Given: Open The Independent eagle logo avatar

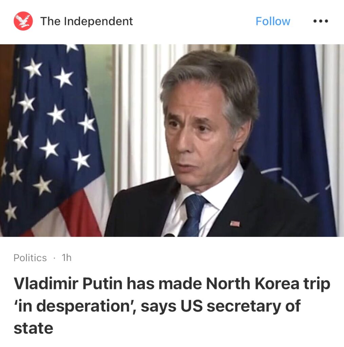Looking at the screenshot, I should point(23,21).
